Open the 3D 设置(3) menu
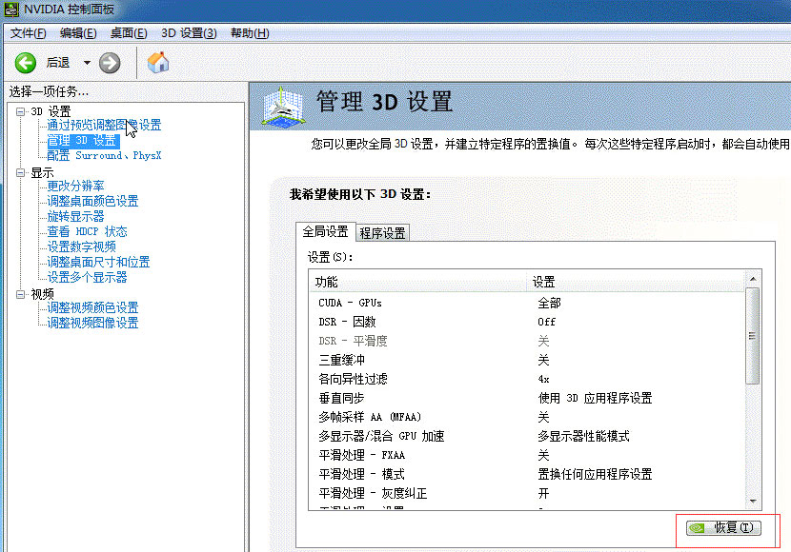The height and width of the screenshot is (552, 791). point(189,33)
